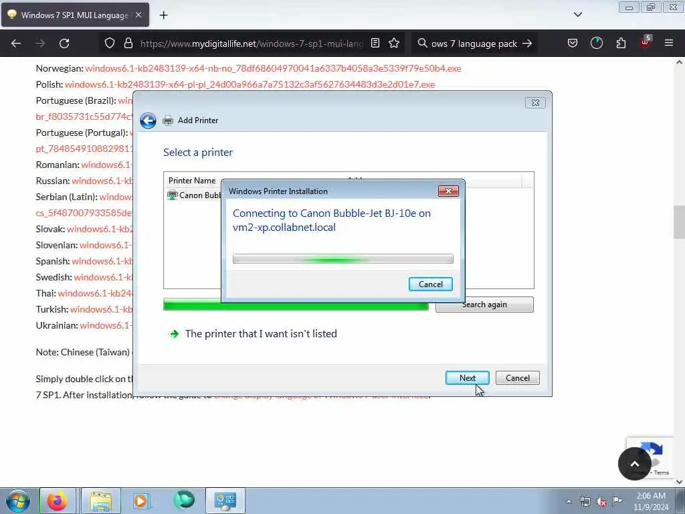
Task: Open the Ukrainian language pack link
Action: [x=106, y=326]
